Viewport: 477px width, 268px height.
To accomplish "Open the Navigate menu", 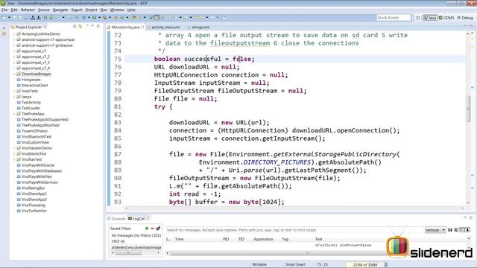I will pyautogui.click(x=60, y=10).
